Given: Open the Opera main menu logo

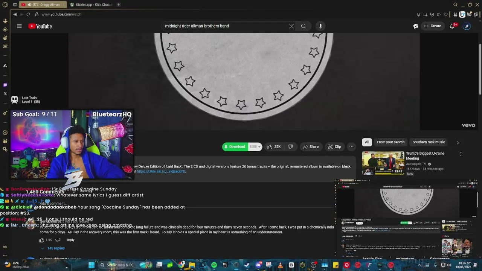Looking at the screenshot, I should 5,5.
